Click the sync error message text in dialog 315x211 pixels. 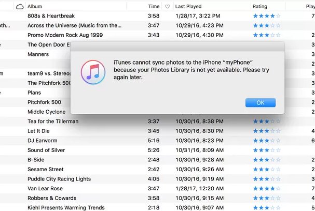coord(191,70)
